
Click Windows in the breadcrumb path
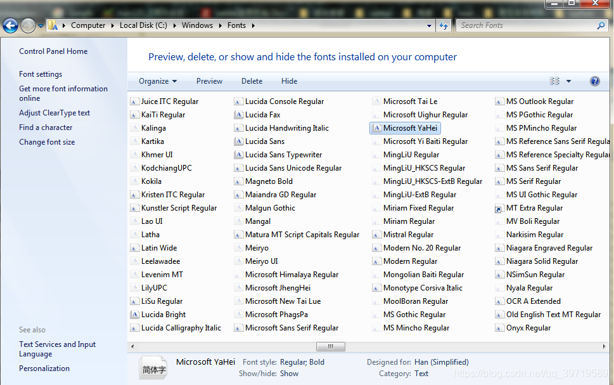click(x=197, y=25)
